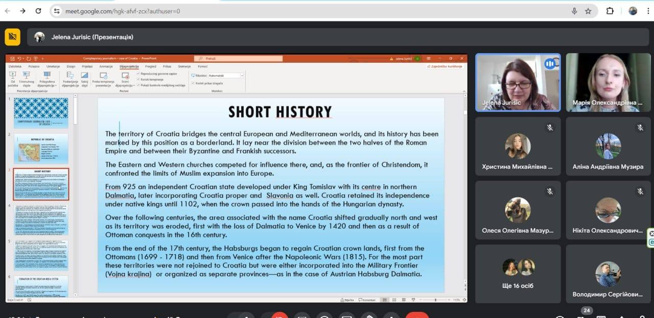This screenshot has height=318, width=654.
Task: Click the Chrome reload page icon
Action: pos(38,11)
